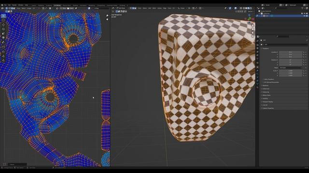Hide the Collection row in the outliner

pyautogui.click(x=304, y=13)
